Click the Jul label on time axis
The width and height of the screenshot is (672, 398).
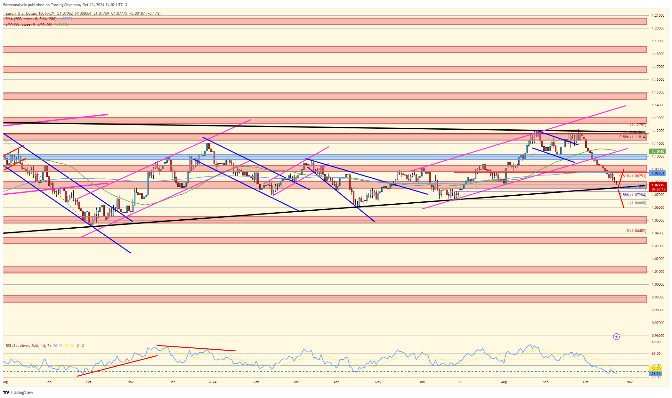[x=460, y=382]
